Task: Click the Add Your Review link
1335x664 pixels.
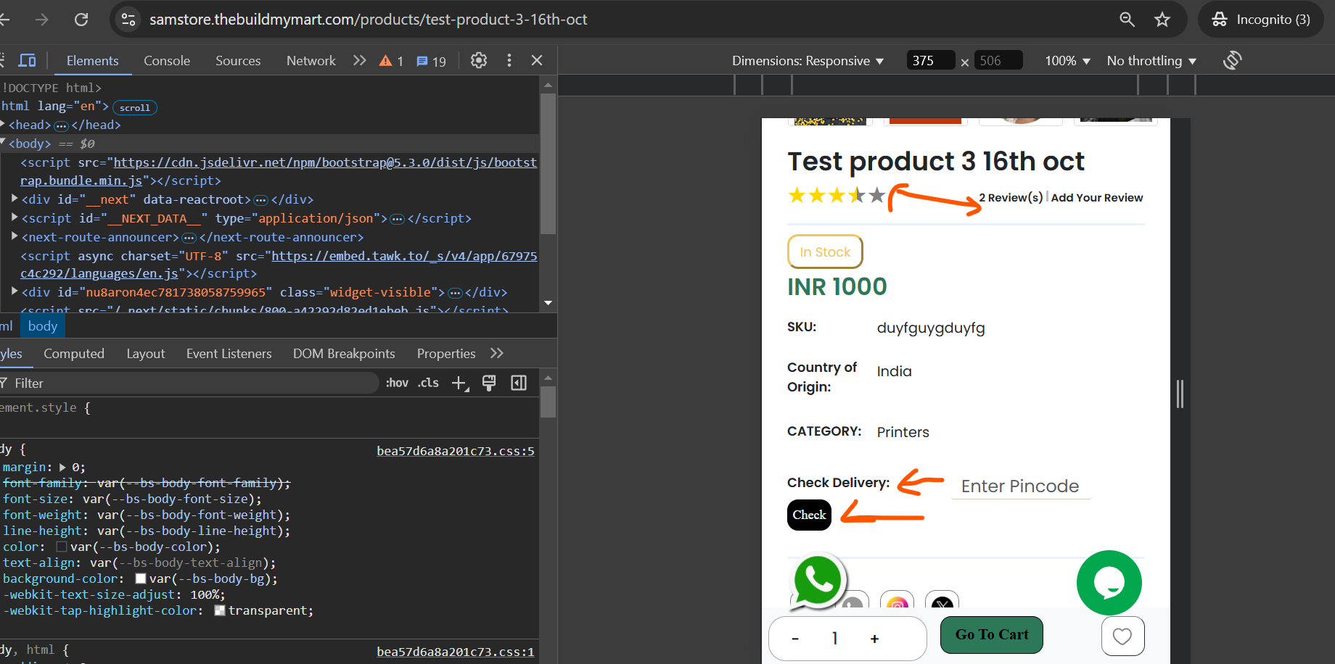Action: click(1097, 197)
